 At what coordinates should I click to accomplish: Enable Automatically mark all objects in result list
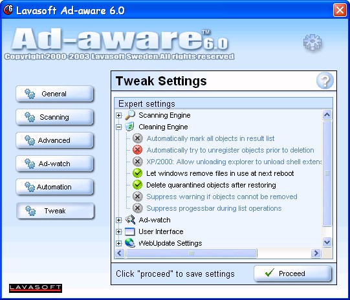pyautogui.click(x=138, y=138)
